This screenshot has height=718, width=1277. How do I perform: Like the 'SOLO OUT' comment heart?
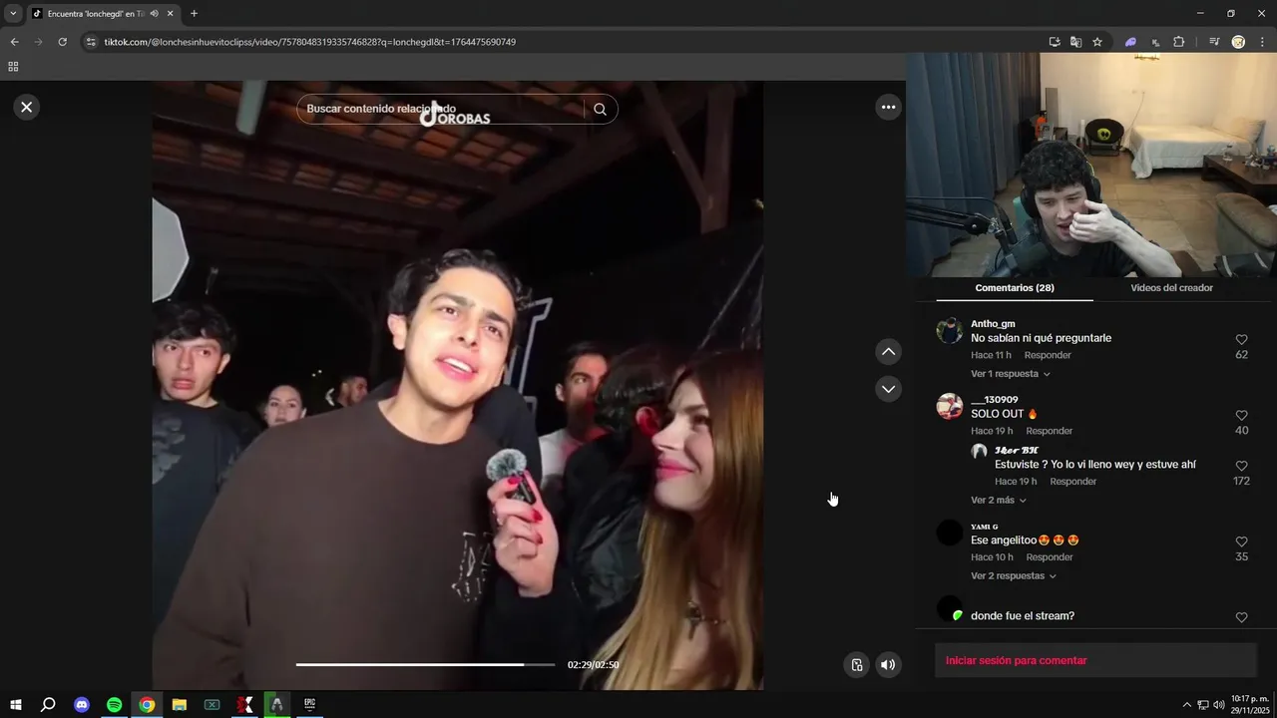[x=1241, y=416]
